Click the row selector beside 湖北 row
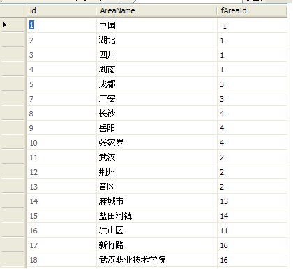Screen dimensions: 293x269 click(x=13, y=40)
